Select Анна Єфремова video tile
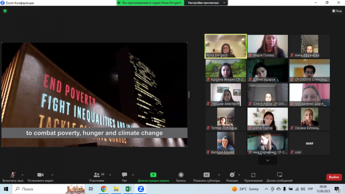 [309, 46]
